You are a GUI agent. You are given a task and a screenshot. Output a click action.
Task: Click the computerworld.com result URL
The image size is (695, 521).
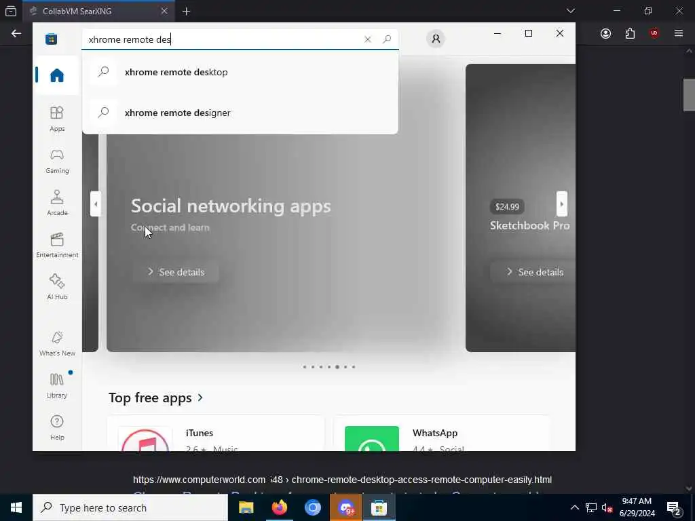coord(342,480)
